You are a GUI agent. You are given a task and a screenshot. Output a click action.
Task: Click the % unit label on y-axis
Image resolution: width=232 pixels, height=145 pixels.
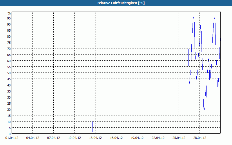point(9,13)
